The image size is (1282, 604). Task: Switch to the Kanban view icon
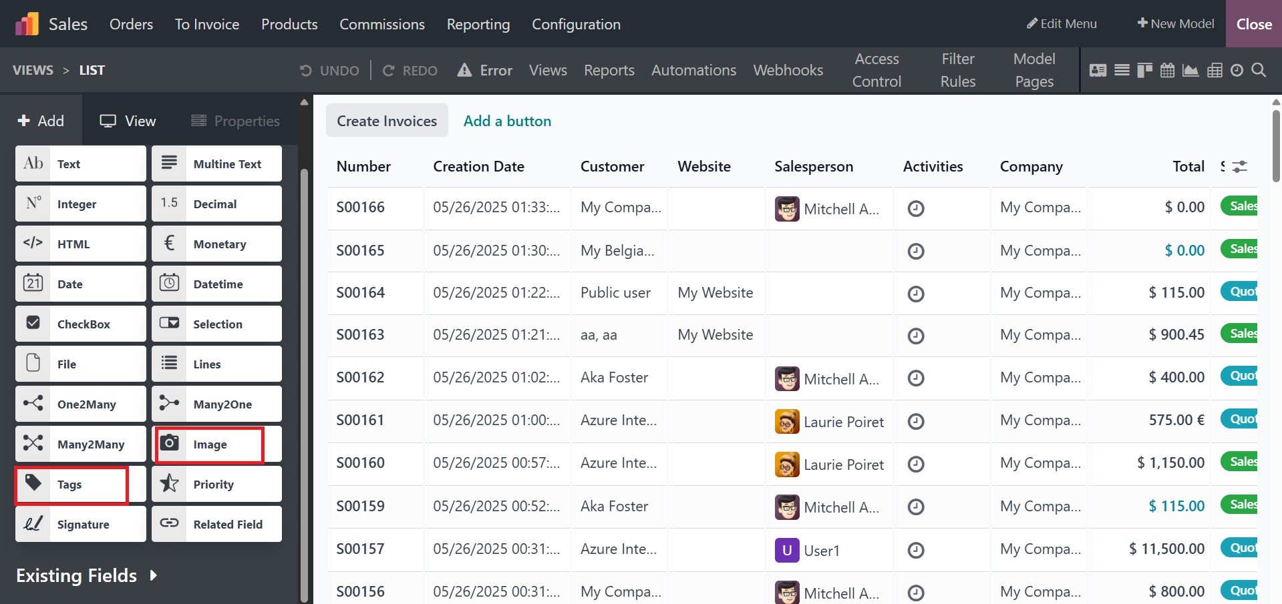(1144, 70)
